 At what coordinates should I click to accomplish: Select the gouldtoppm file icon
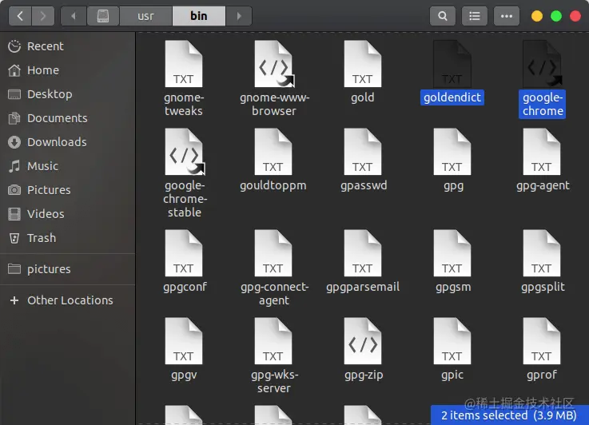tap(273, 152)
